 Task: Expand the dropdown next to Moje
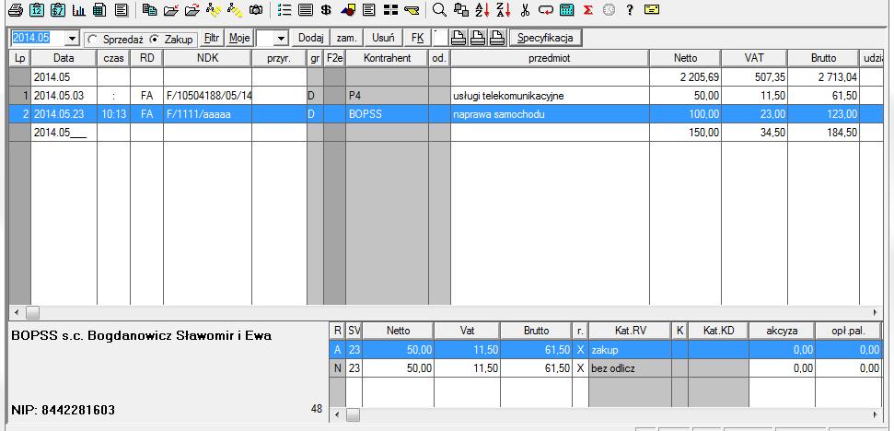[x=281, y=39]
